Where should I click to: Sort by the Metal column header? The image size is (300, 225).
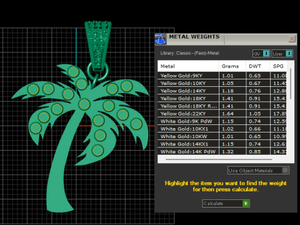pyautogui.click(x=188, y=66)
